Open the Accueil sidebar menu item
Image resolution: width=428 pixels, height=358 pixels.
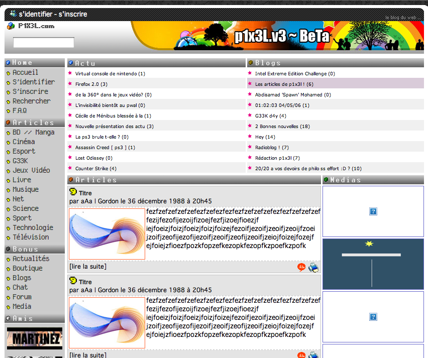(25, 72)
